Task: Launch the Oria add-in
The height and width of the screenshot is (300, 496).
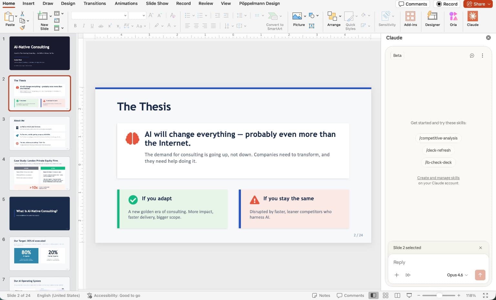Action: (453, 20)
